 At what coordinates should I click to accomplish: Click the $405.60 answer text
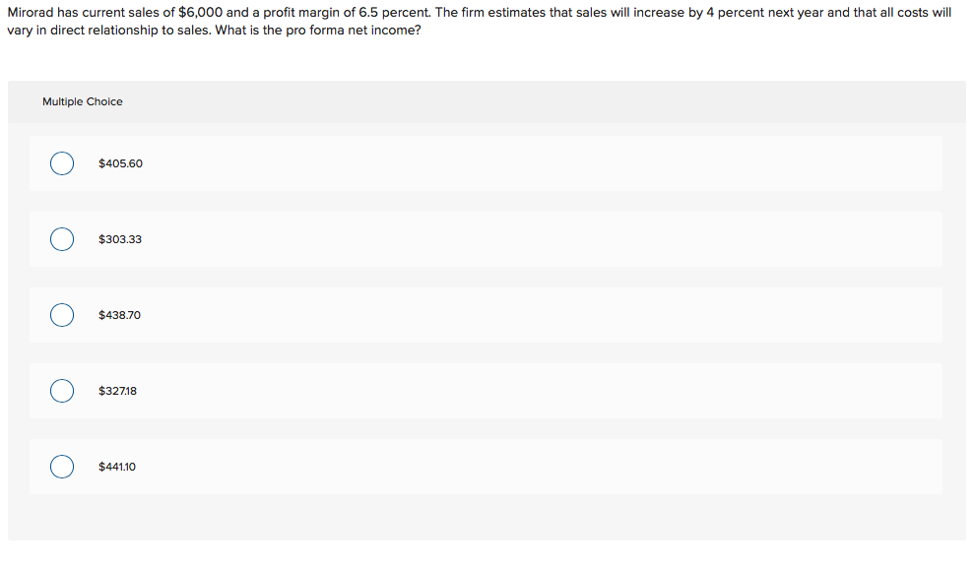tap(120, 163)
